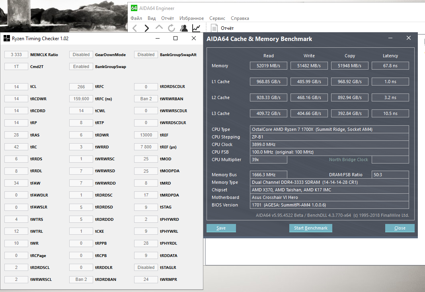Click the Save button in benchmark window
This screenshot has width=425, height=292.
(221, 228)
